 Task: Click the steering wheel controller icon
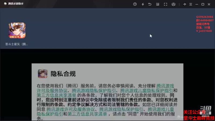pyautogui.click(x=173, y=4)
